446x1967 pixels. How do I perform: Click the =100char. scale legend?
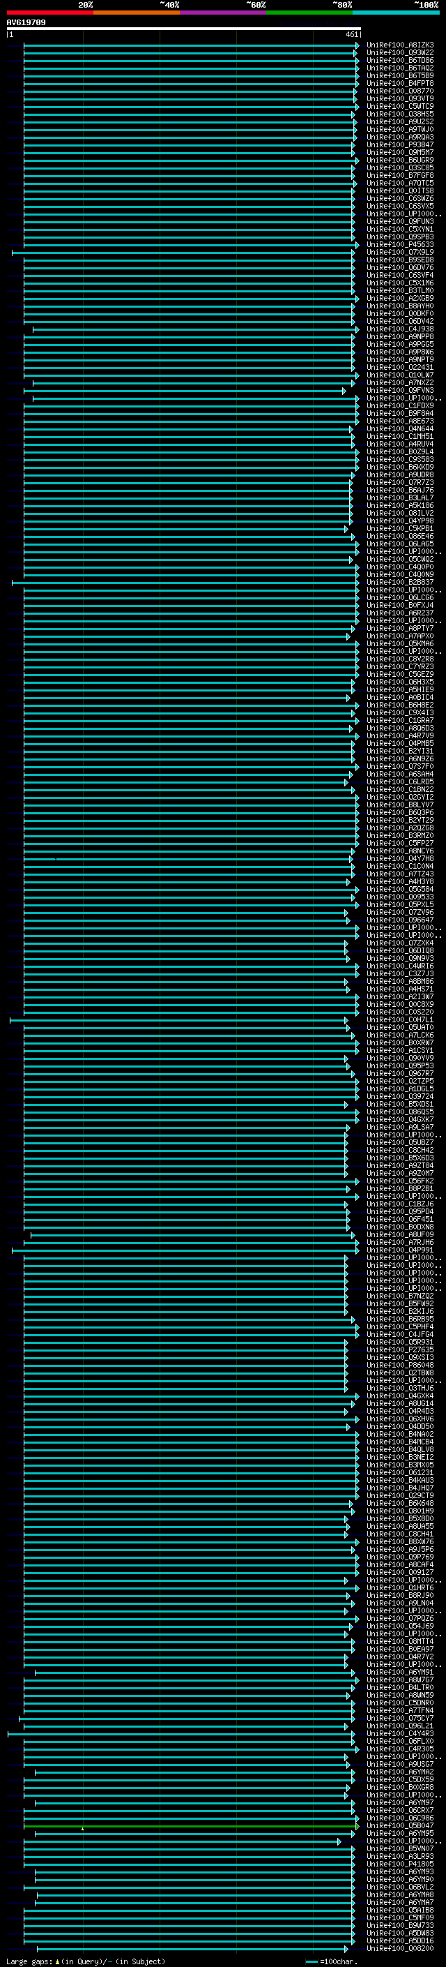coord(331,1961)
